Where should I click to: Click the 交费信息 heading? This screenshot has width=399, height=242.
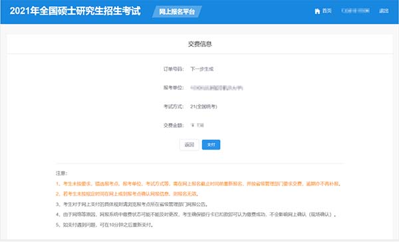pyautogui.click(x=199, y=44)
